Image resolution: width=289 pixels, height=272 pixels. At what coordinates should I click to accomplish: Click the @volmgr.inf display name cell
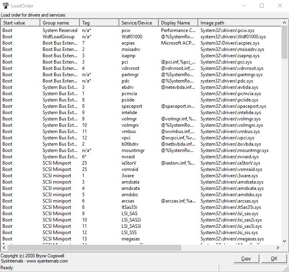click(x=178, y=119)
